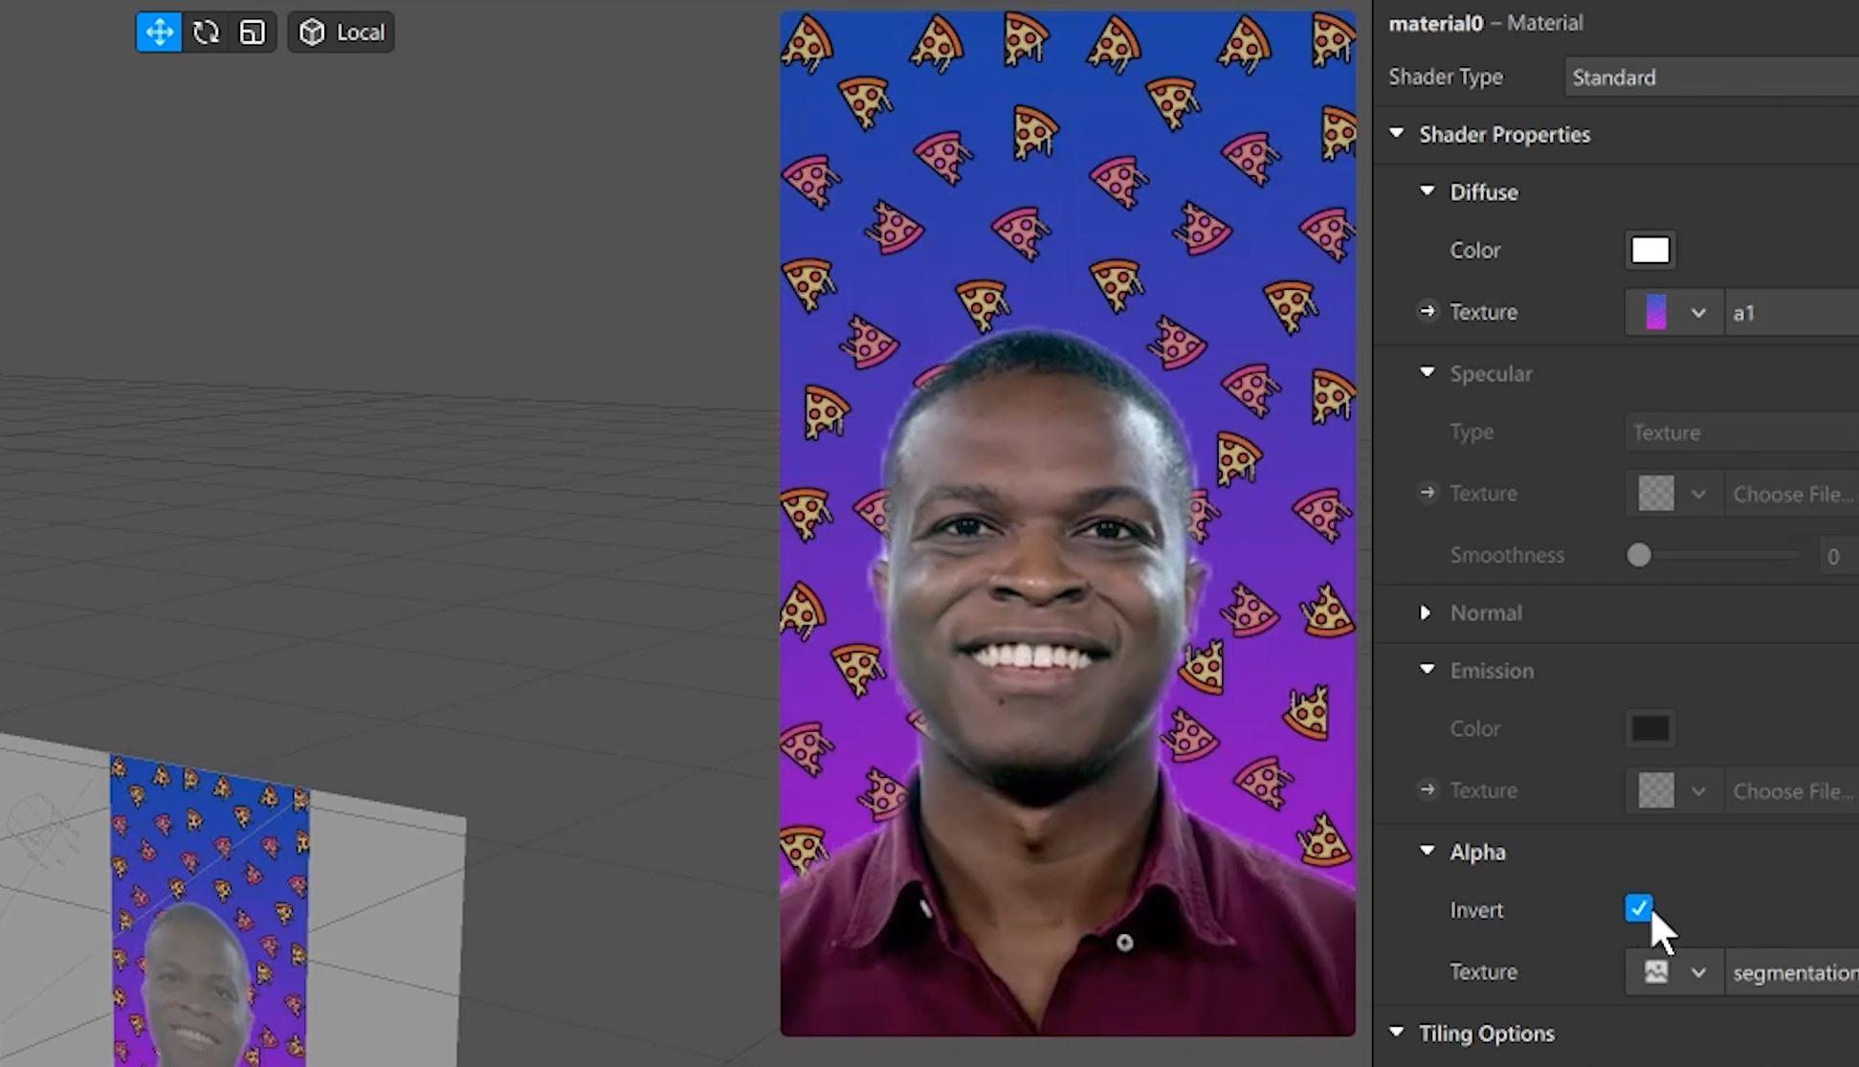This screenshot has height=1067, width=1859.
Task: Open the white Diffuse color swatch
Action: coord(1650,250)
